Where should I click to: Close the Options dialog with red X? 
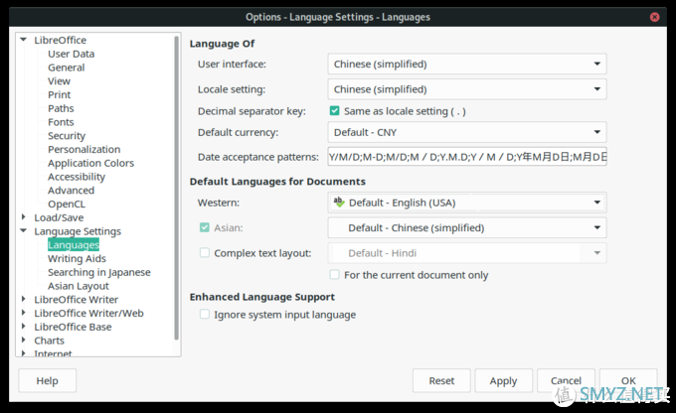pos(654,17)
